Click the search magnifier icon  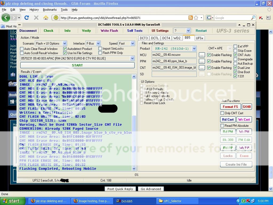pyautogui.click(x=253, y=18)
